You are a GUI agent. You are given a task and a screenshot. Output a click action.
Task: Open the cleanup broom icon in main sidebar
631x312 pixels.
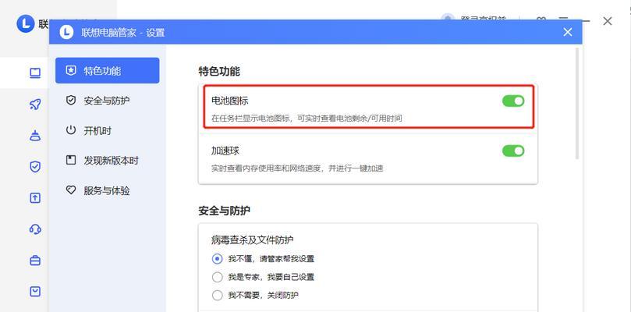point(35,135)
